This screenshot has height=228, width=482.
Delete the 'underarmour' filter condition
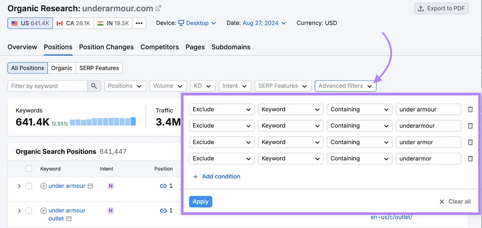470,126
